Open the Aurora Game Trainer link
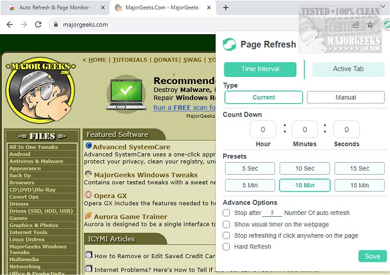This screenshot has height=275, width=390. pyautogui.click(x=131, y=217)
